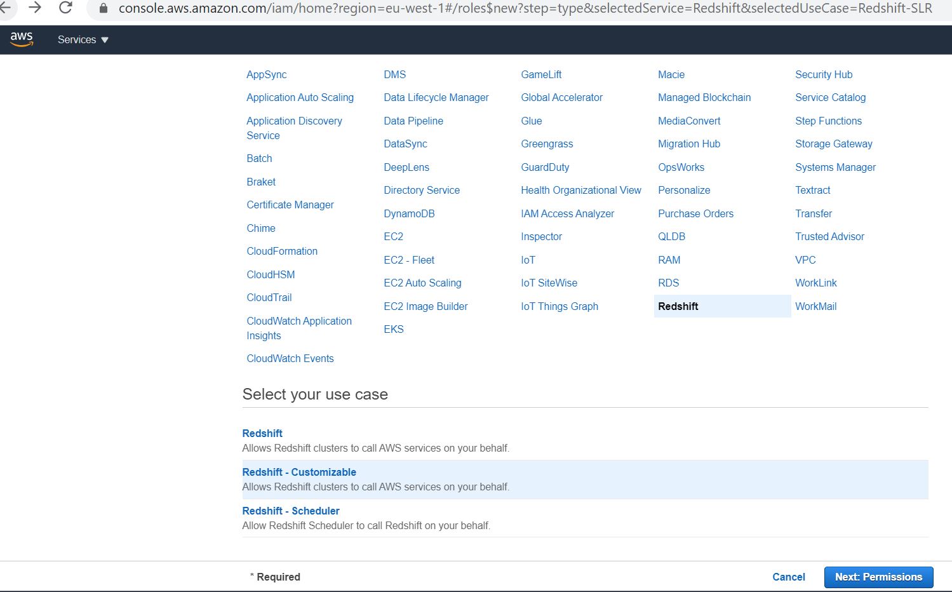
Task: Select DeepLens service
Action: tap(406, 167)
